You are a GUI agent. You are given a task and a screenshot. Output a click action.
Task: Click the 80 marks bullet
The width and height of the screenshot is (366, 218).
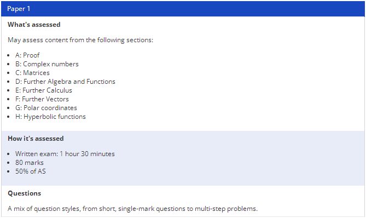30,163
